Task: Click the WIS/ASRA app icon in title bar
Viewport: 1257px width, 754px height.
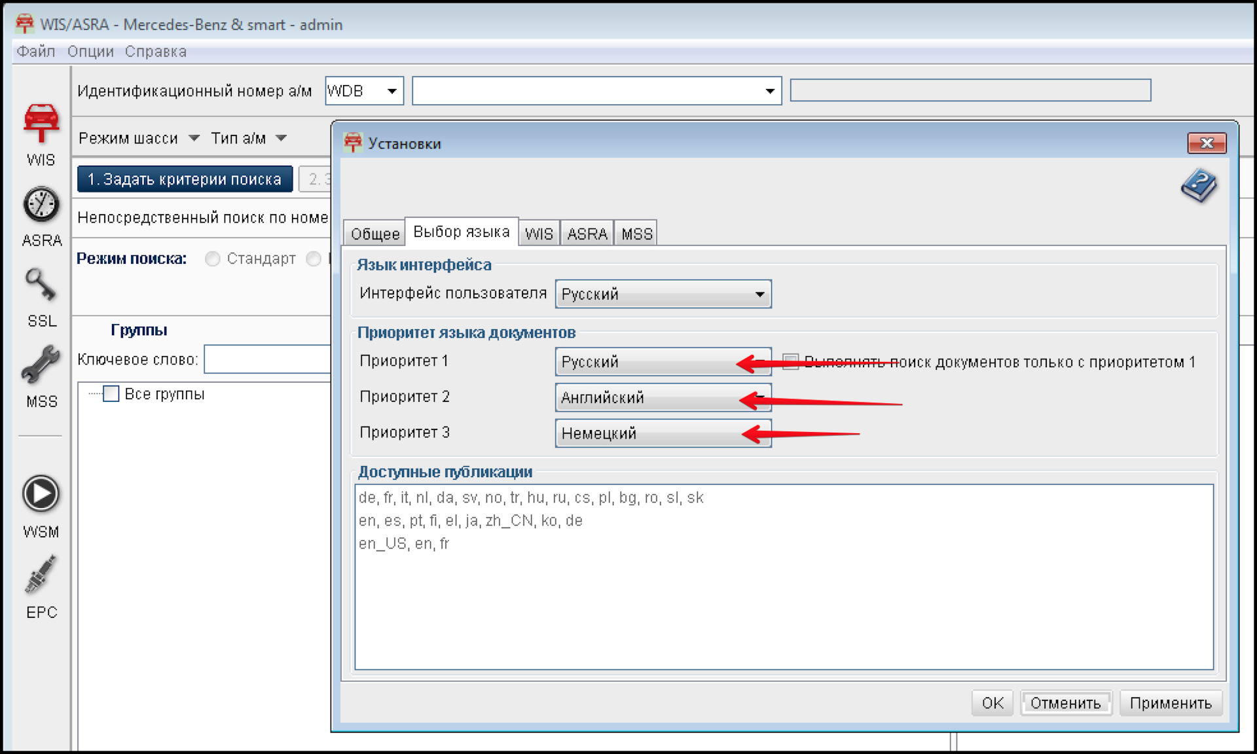Action: [24, 24]
